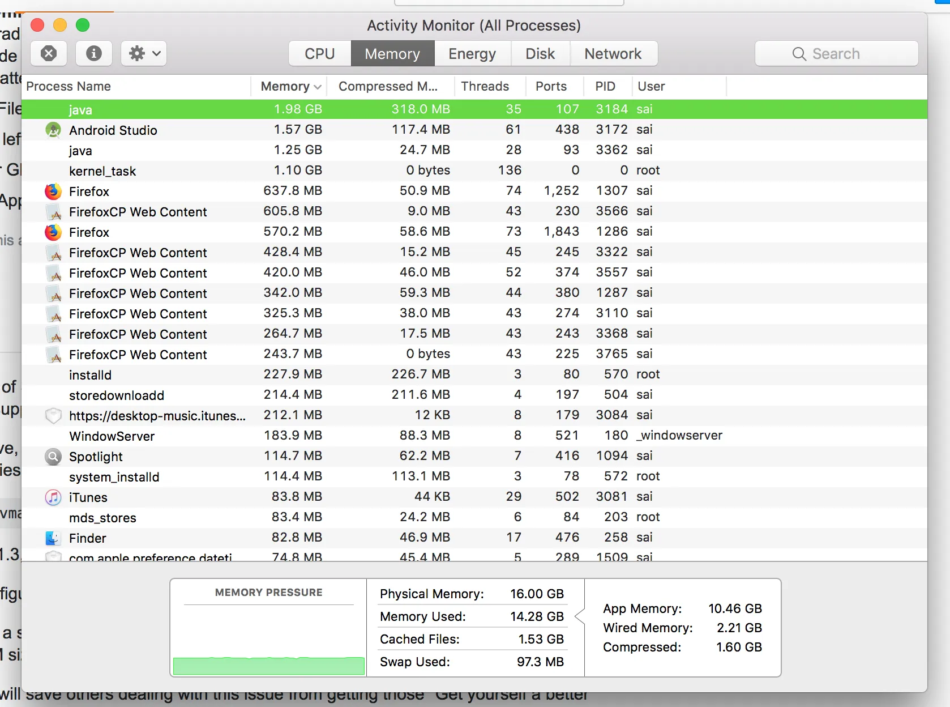Click the Spotlight magnifier icon
Image resolution: width=950 pixels, height=707 pixels.
[x=53, y=457]
